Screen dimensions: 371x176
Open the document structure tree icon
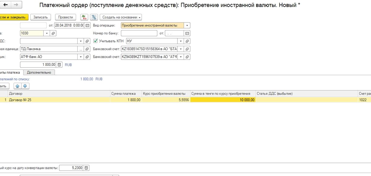click(x=94, y=17)
